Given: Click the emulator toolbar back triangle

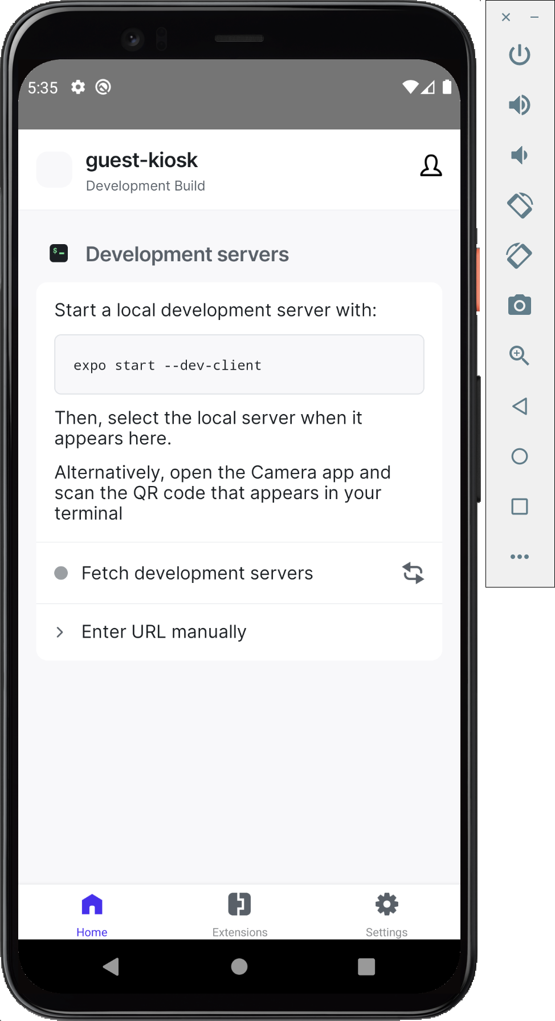Looking at the screenshot, I should click(520, 406).
